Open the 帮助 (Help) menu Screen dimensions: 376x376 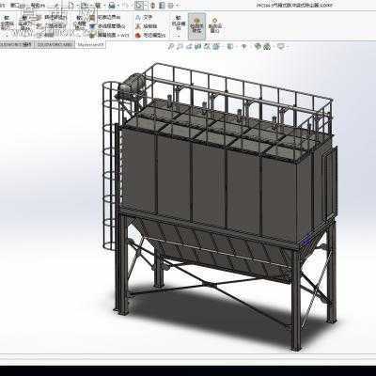click(x=37, y=6)
